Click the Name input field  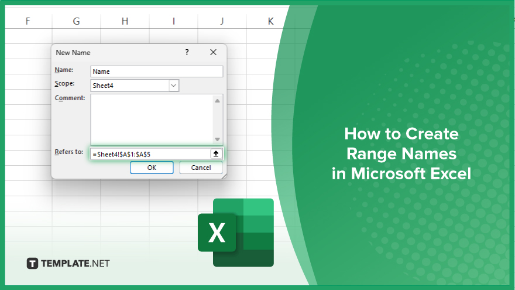click(x=157, y=71)
